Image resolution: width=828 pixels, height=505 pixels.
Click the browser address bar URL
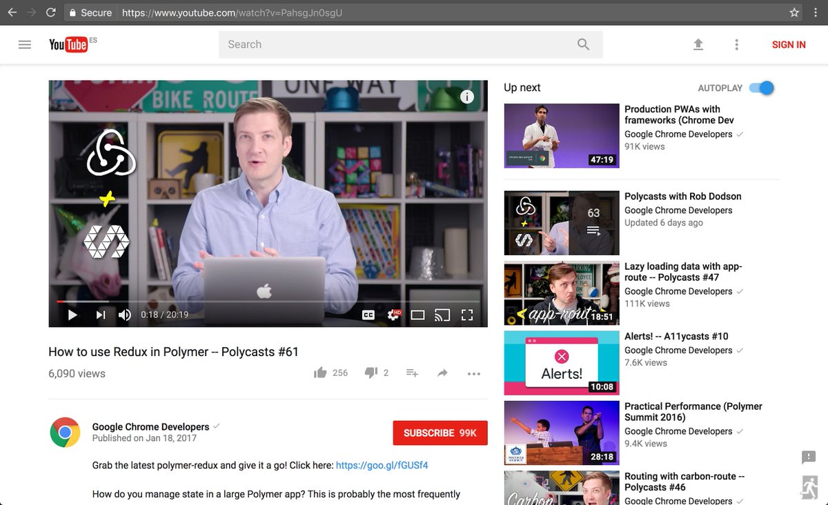tap(232, 12)
